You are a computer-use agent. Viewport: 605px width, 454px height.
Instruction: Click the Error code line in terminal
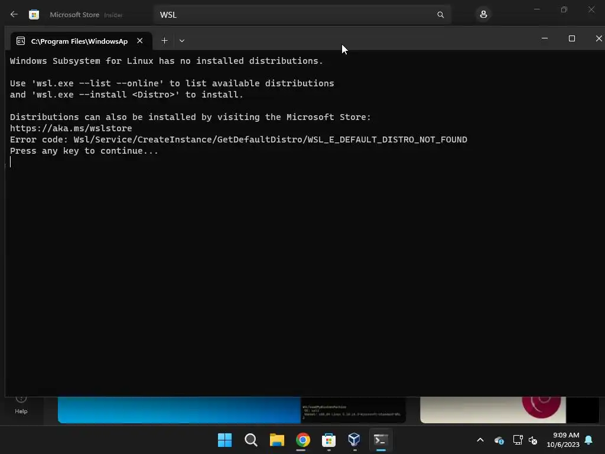[x=239, y=140]
